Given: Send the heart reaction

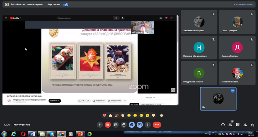Looking at the screenshot, I should tap(104, 115).
